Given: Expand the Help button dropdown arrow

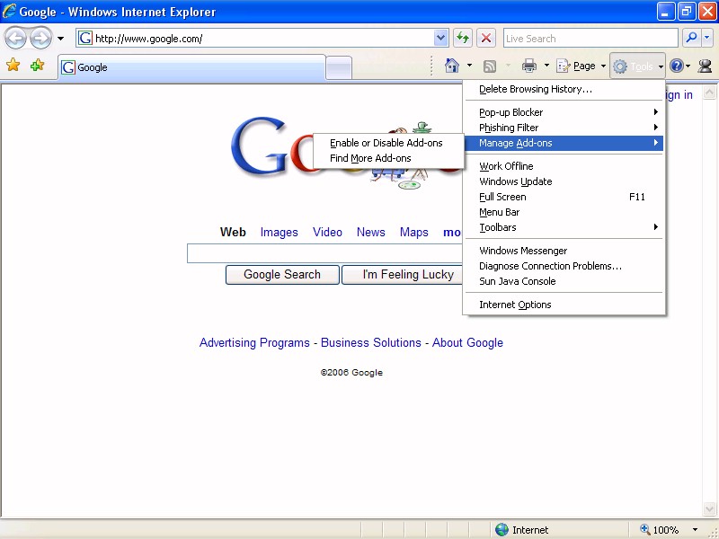Looking at the screenshot, I should coord(688,66).
